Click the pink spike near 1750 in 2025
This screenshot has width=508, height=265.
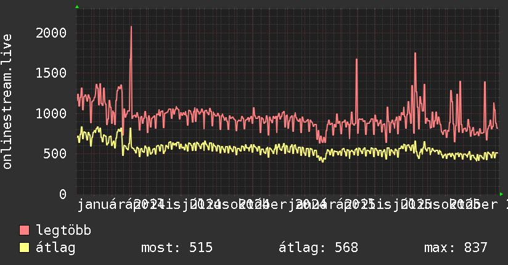pos(415,54)
